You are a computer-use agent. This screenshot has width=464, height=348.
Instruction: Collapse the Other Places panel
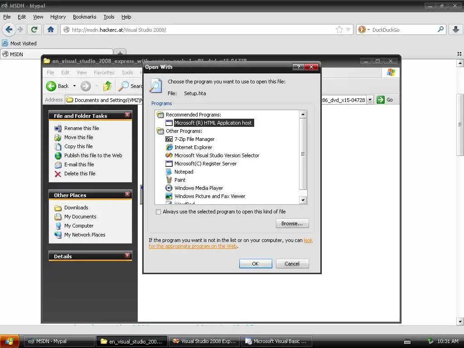click(x=127, y=194)
